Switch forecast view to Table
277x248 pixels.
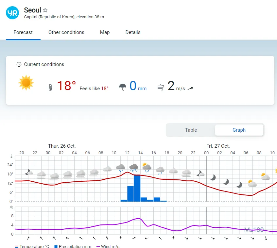pyautogui.click(x=191, y=130)
